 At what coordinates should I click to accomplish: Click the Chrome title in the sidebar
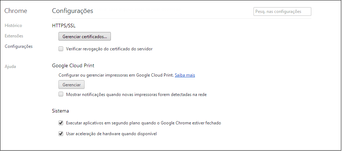16,11
